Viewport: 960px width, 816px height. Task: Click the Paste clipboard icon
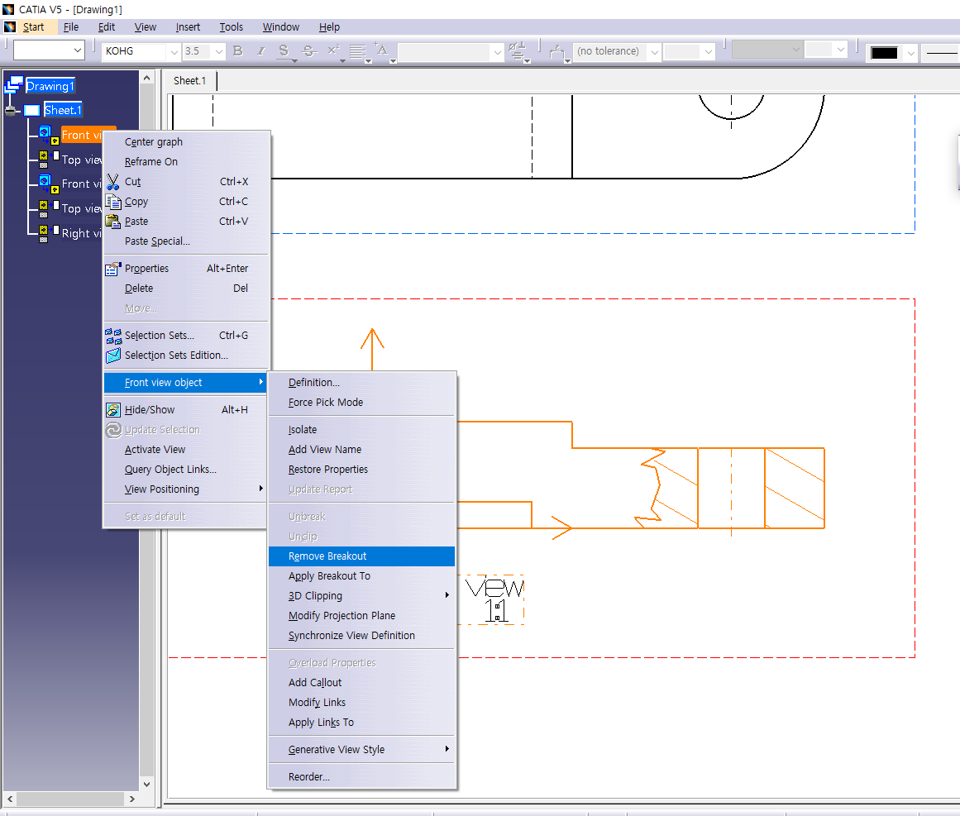click(x=113, y=222)
